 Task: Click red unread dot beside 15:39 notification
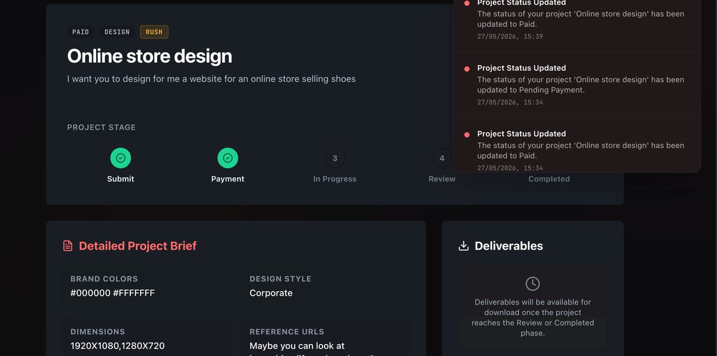tap(467, 3)
